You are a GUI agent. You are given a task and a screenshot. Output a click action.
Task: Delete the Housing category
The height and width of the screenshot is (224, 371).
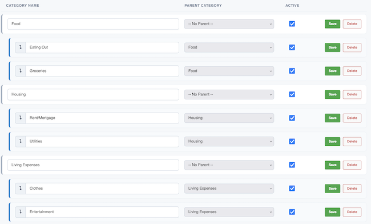point(352,94)
